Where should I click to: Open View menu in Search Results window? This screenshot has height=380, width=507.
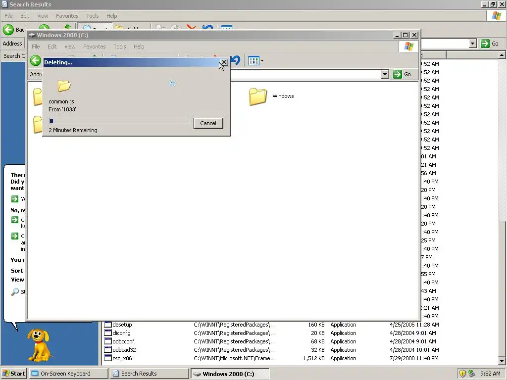click(43, 16)
